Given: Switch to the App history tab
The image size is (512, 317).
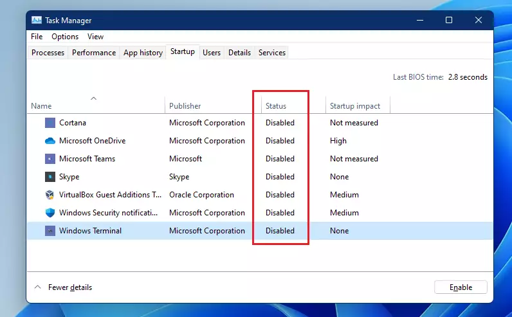Looking at the screenshot, I should point(143,53).
